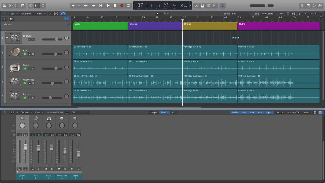The width and height of the screenshot is (325, 183).
Task: Open the Note Pads button
Action: 308,5
